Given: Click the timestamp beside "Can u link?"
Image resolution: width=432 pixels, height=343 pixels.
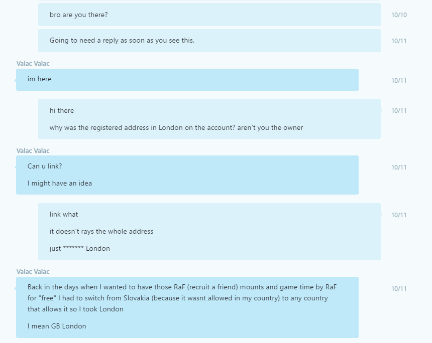Looking at the screenshot, I should [399, 167].
